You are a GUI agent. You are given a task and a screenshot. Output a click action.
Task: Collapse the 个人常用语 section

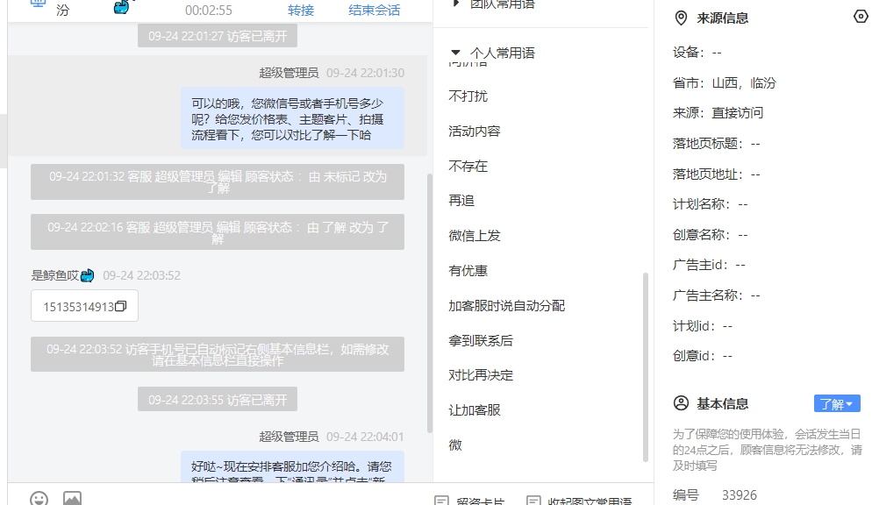(455, 53)
